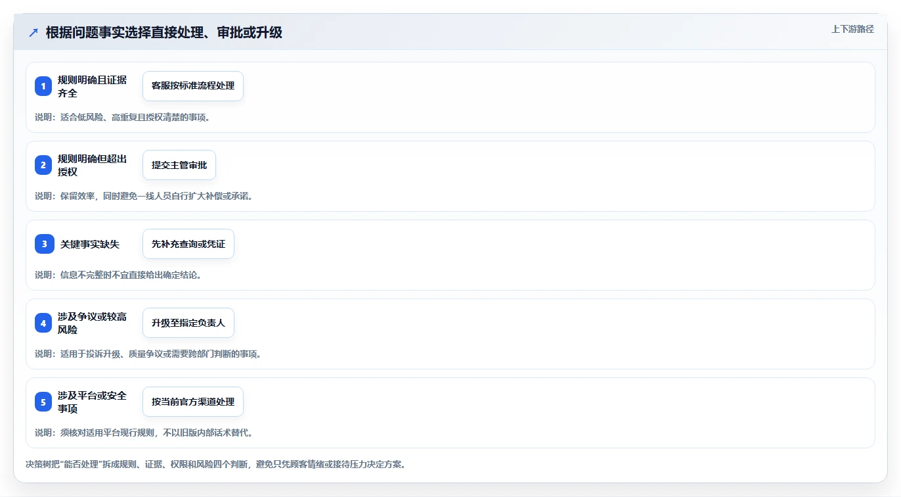This screenshot has width=901, height=497.
Task: Click the step 4 number badge
Action: [43, 323]
